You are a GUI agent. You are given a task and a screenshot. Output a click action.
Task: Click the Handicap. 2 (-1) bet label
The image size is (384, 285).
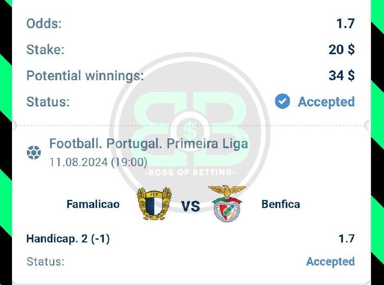pyautogui.click(x=68, y=238)
